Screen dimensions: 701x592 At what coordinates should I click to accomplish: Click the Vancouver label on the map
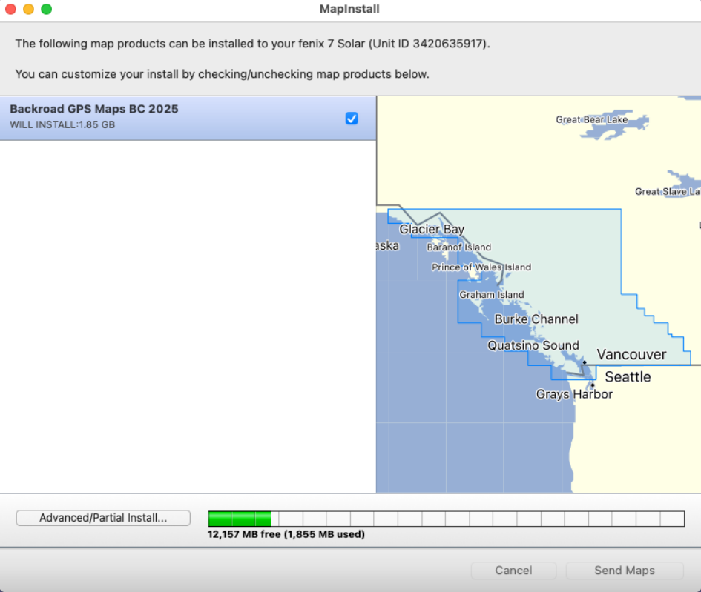(631, 354)
